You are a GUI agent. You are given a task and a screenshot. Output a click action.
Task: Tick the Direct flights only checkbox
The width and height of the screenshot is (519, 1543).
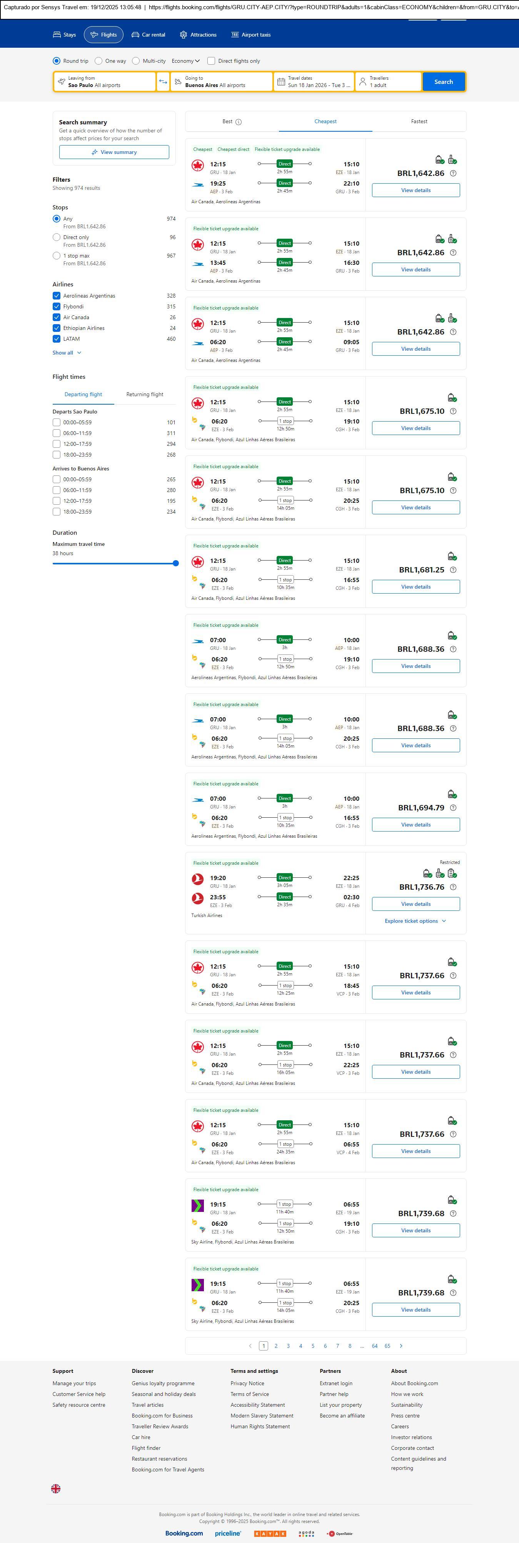[211, 61]
